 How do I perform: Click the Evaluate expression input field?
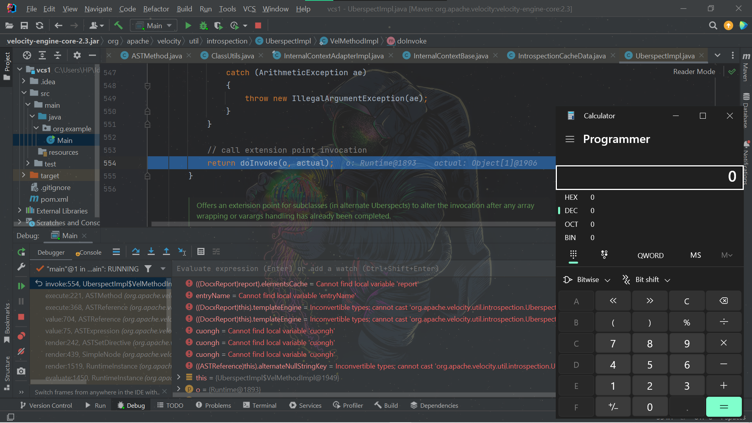click(364, 269)
